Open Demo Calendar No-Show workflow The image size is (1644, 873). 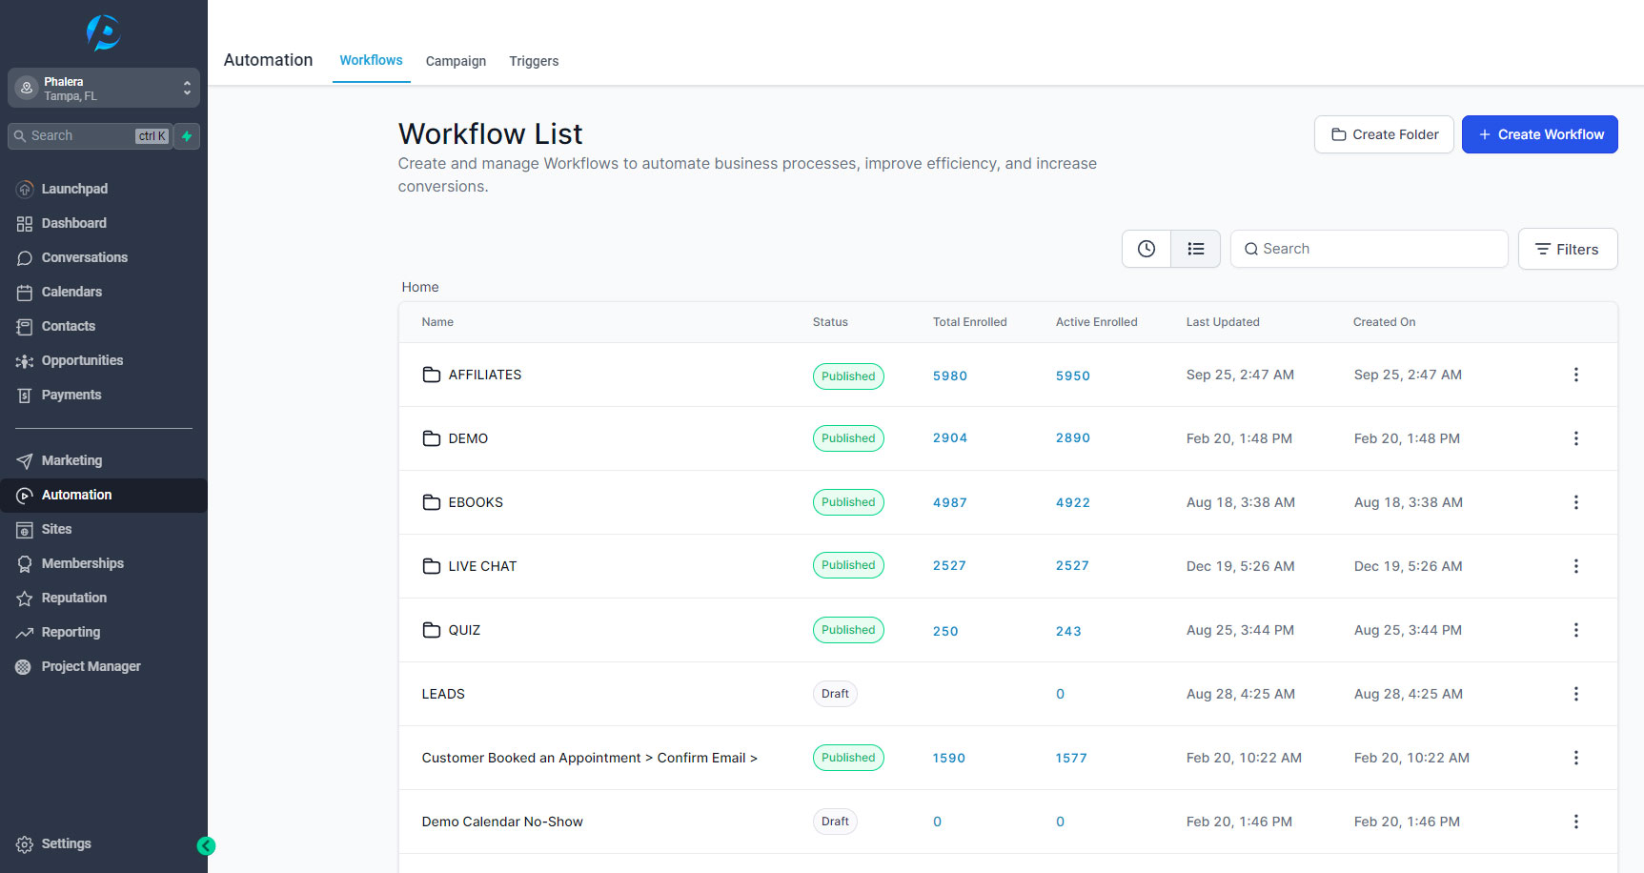[502, 822]
